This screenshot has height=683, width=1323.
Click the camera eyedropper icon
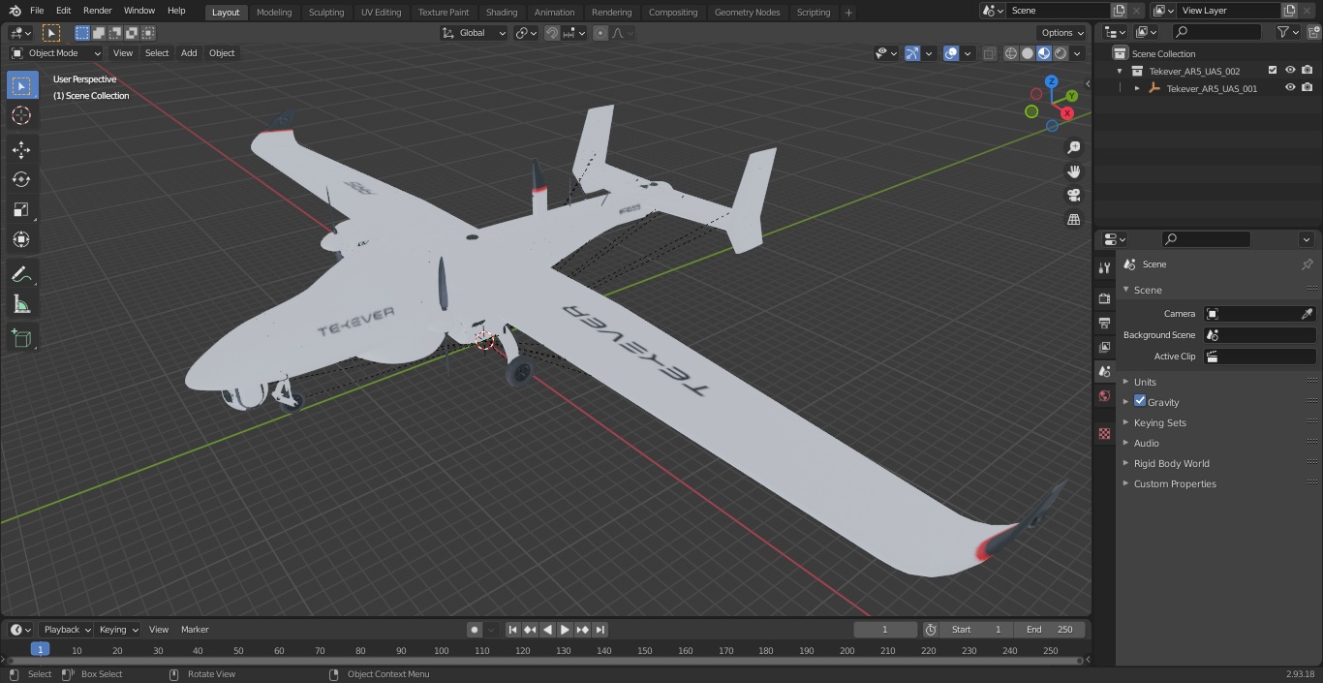point(1307,314)
